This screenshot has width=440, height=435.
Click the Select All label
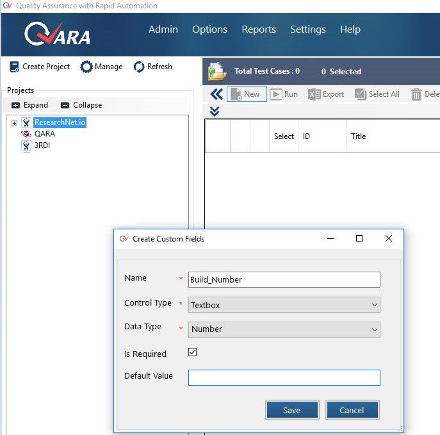(x=384, y=94)
